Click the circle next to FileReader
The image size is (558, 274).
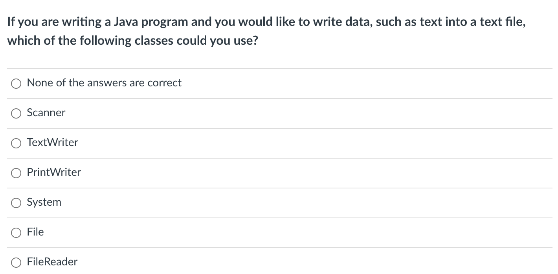click(16, 262)
